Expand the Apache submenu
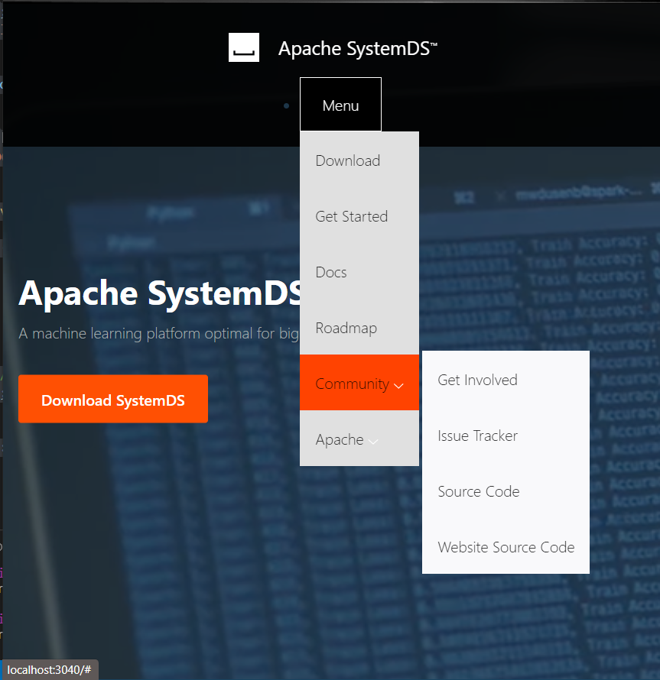This screenshot has width=660, height=680. (x=359, y=439)
